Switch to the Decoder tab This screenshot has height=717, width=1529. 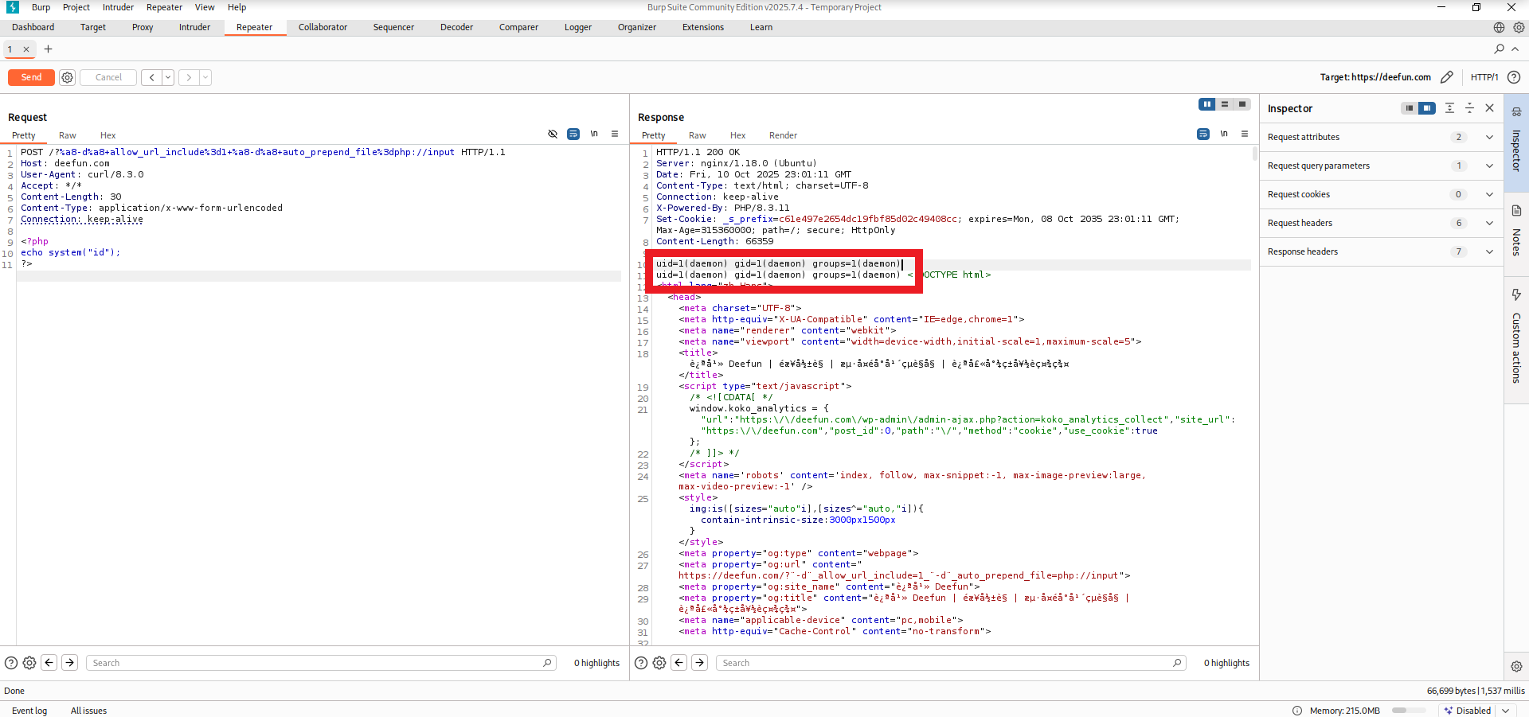(456, 27)
